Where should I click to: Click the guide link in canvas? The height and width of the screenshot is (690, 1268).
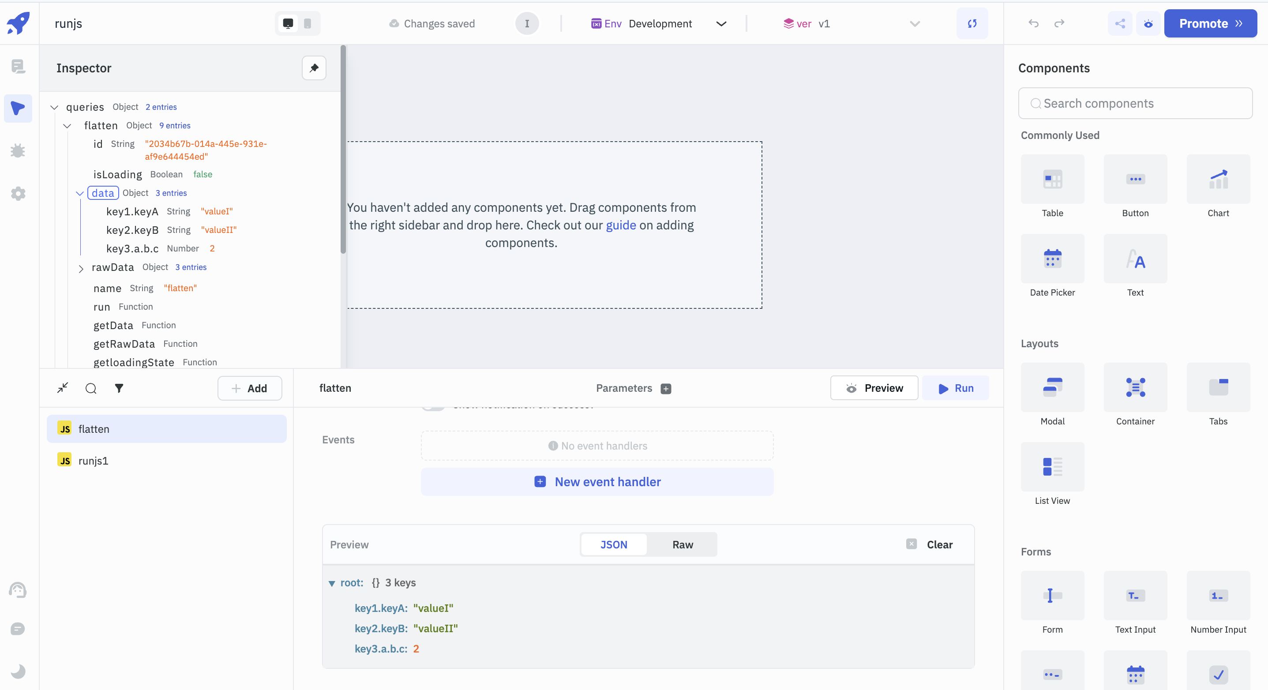[620, 225]
